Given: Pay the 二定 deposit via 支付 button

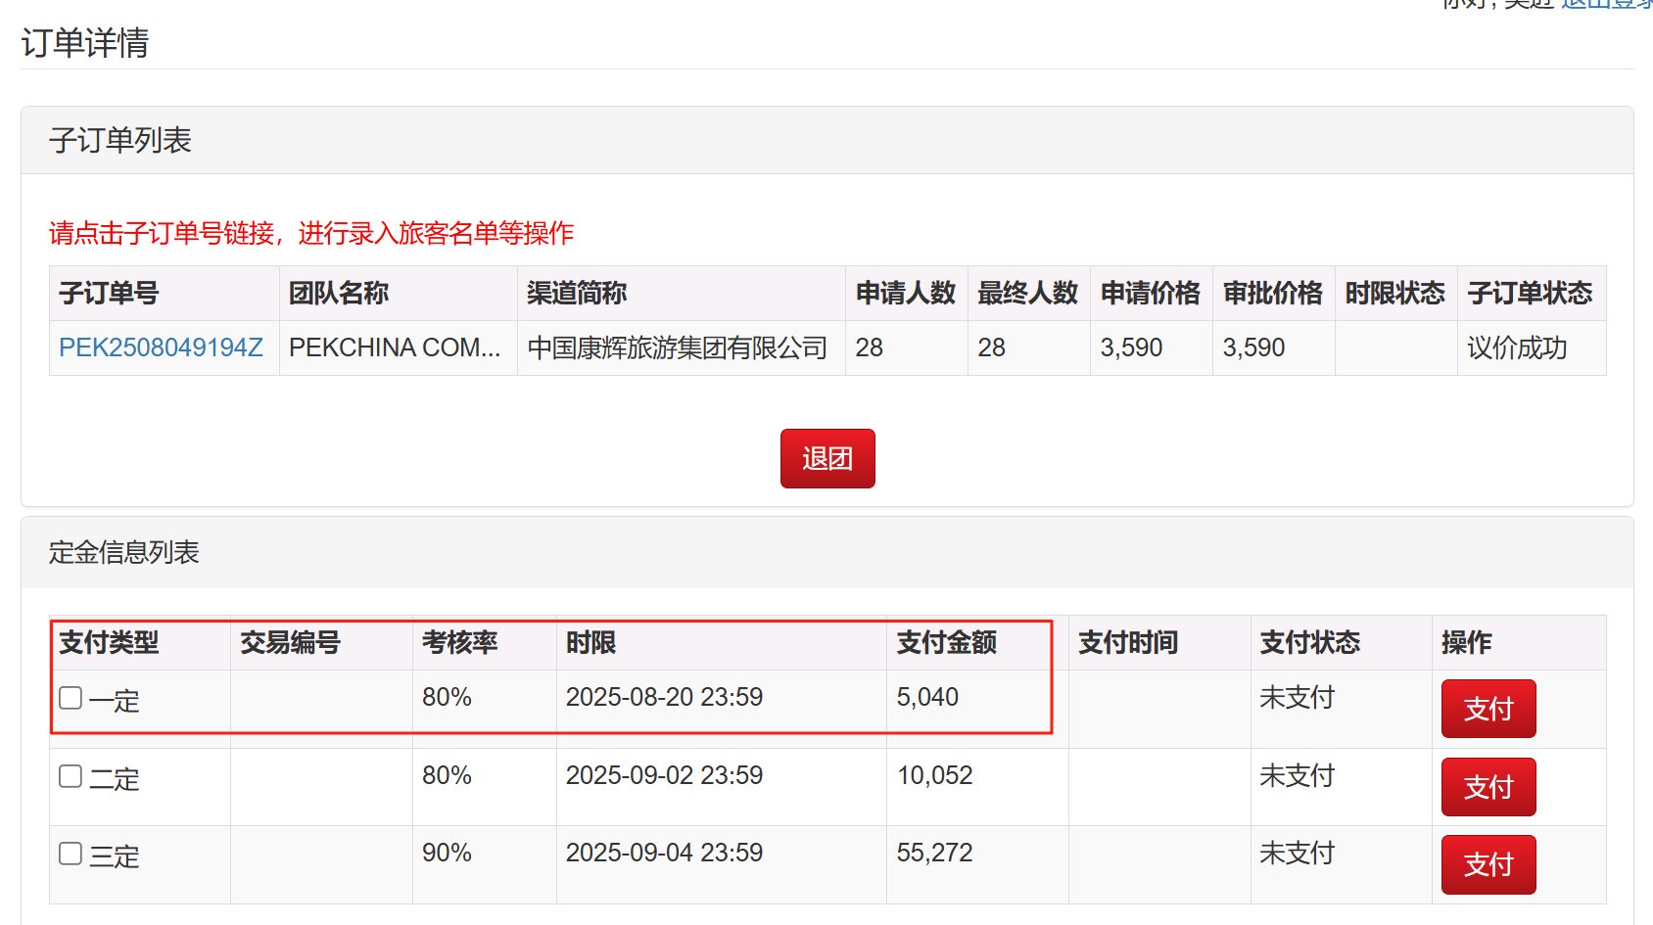Looking at the screenshot, I should pos(1488,787).
